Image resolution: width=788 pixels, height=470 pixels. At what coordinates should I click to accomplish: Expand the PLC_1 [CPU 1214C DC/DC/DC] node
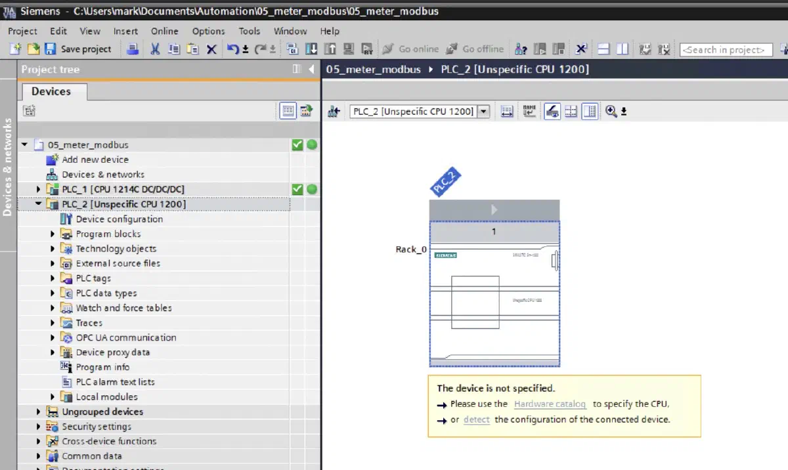pos(39,190)
